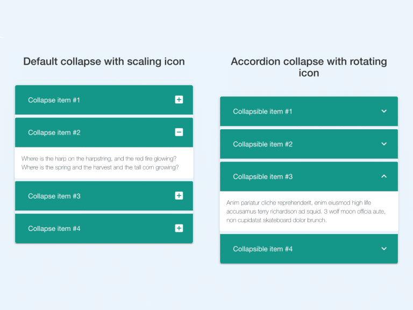Click the plus icon on Collapse item #3
The width and height of the screenshot is (413, 310).
(x=179, y=196)
